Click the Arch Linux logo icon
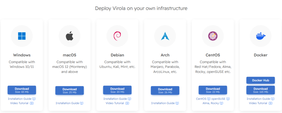The height and width of the screenshot is (113, 282). [x=165, y=36]
